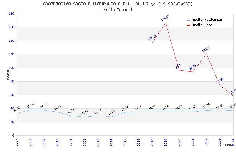Click the 180 y-axis tick label
The width and height of the screenshot is (236, 152).
point(11,14)
